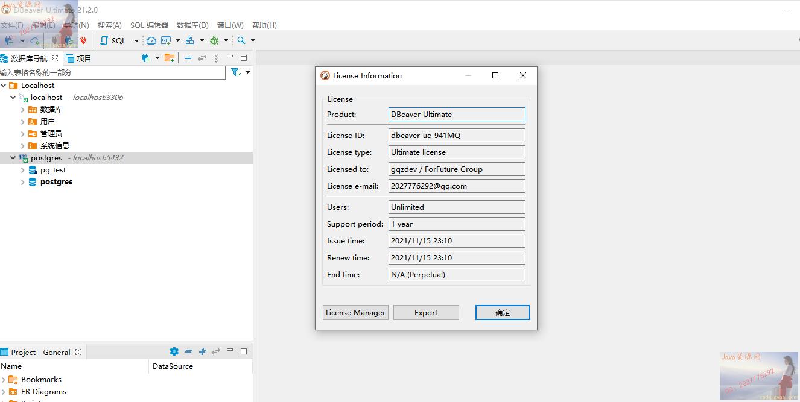Image resolution: width=800 pixels, height=402 pixels.
Task: Collapse all in the Project panel
Action: (x=188, y=351)
